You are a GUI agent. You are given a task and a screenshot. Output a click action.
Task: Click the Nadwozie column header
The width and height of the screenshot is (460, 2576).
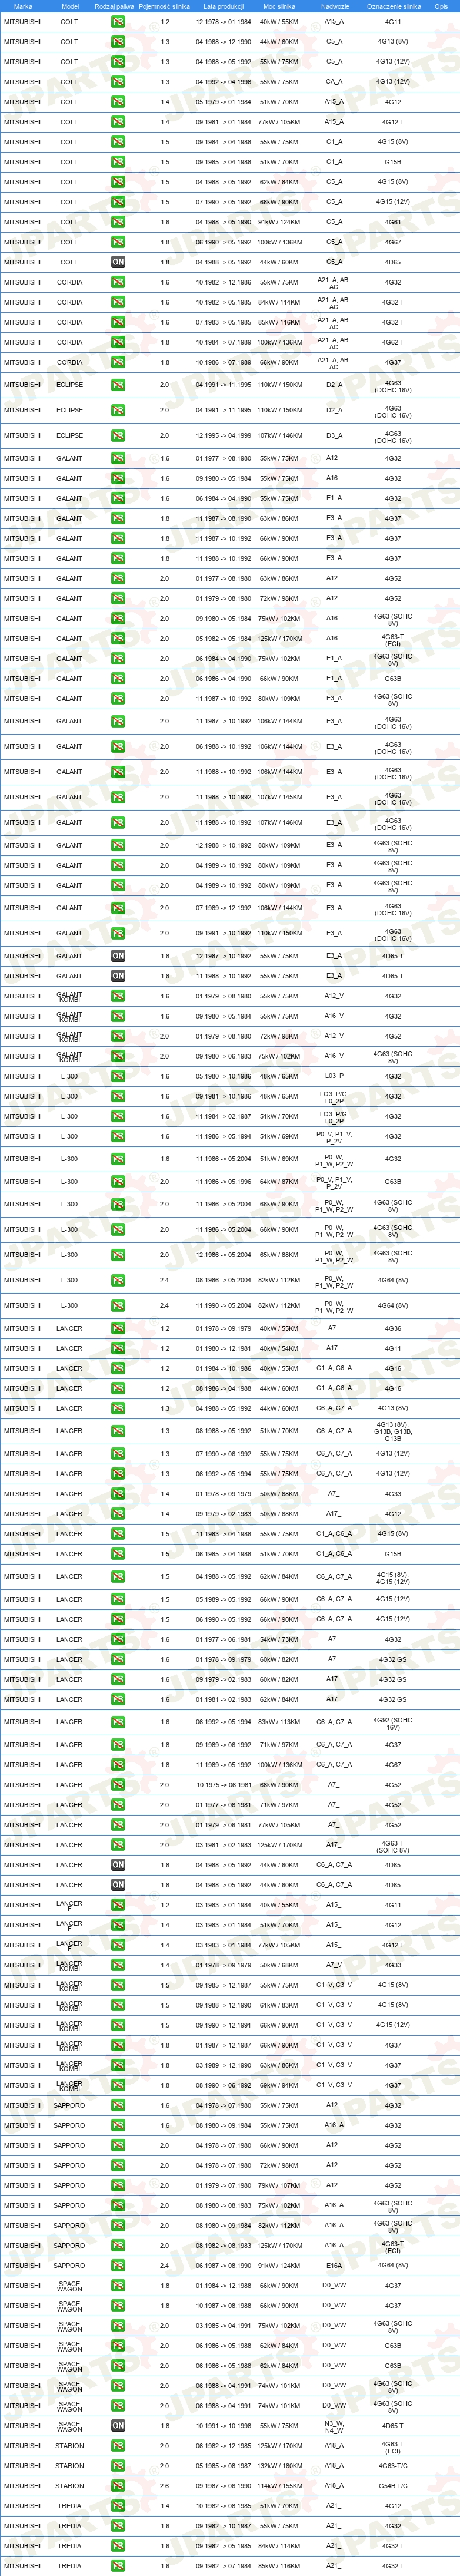335,6
